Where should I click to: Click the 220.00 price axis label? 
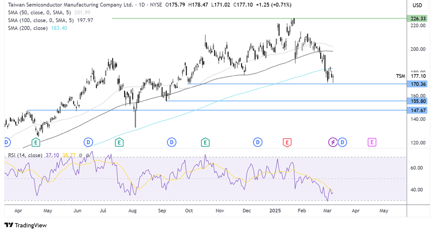pyautogui.click(x=418, y=26)
